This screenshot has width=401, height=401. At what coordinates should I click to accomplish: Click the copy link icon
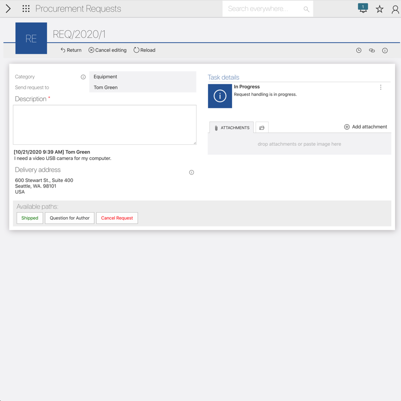click(x=372, y=51)
